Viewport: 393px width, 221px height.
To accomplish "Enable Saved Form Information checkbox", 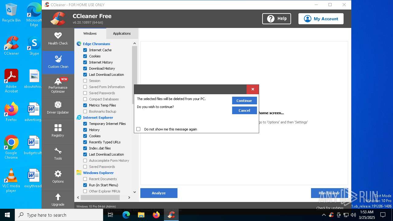I will click(x=85, y=87).
